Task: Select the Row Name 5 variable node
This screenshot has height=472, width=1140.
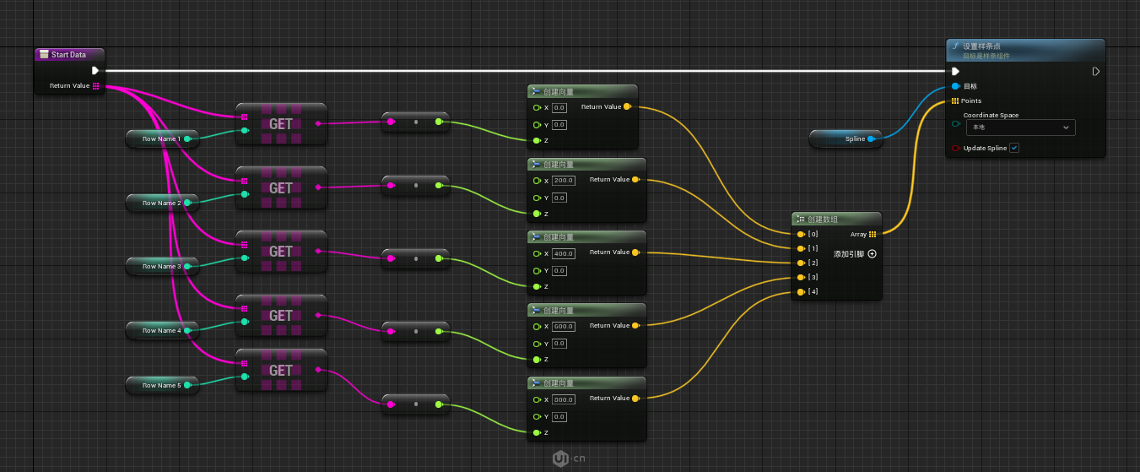Action: tap(160, 386)
